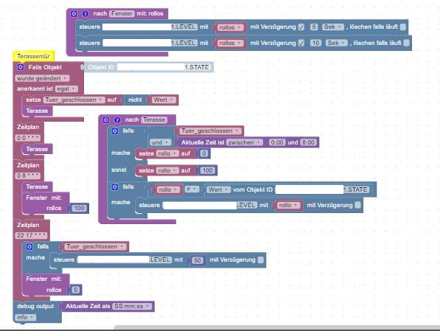Open gear settings of 'nach Fenster' function block
The image size is (440, 331).
click(74, 13)
